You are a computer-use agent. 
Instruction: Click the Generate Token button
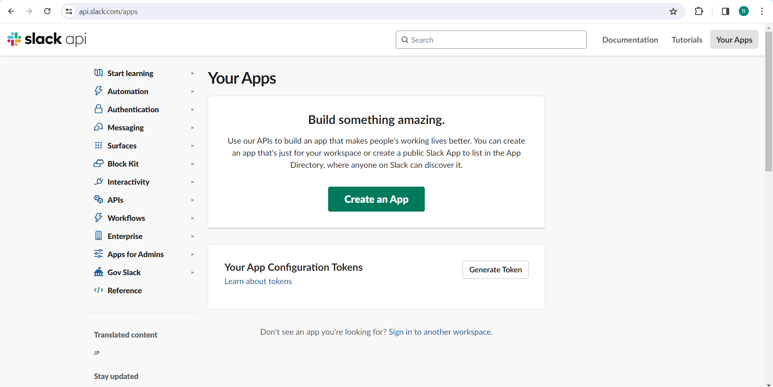pos(495,270)
